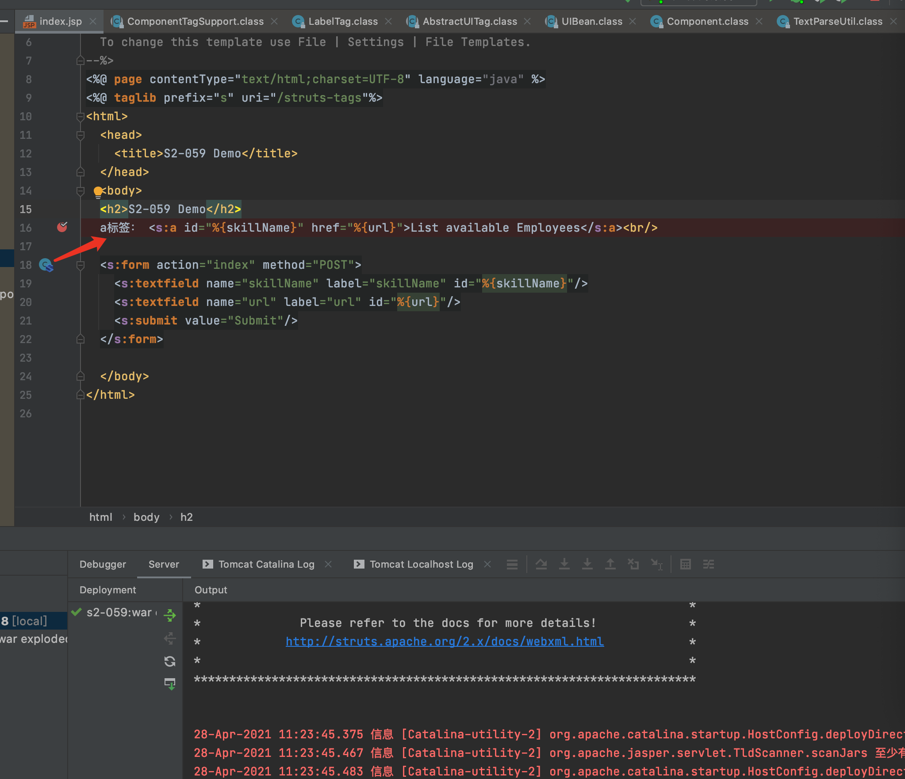Click the 'war exploded' item on the left
Viewport: 905px width, 779px height.
point(34,639)
